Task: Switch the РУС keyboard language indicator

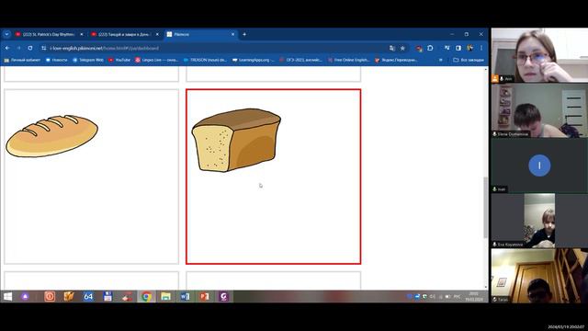Action: (458, 296)
